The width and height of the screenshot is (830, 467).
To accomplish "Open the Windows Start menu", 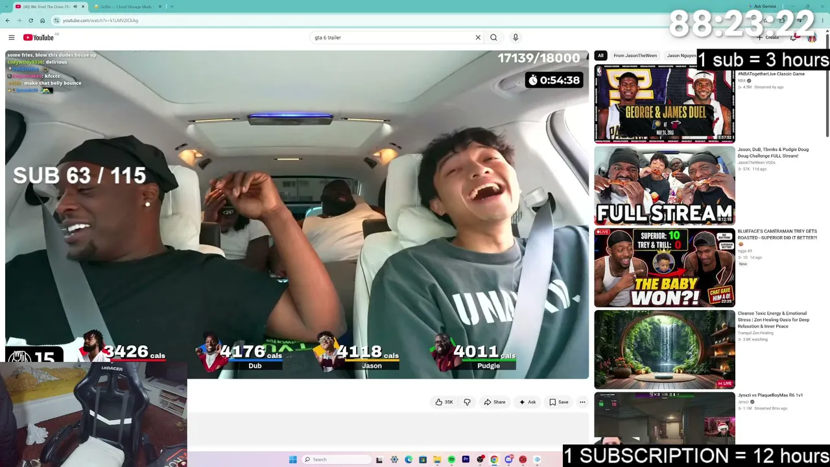I will coord(293,459).
